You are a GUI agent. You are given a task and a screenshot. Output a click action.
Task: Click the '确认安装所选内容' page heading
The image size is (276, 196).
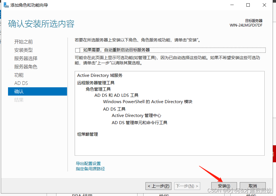(41, 24)
